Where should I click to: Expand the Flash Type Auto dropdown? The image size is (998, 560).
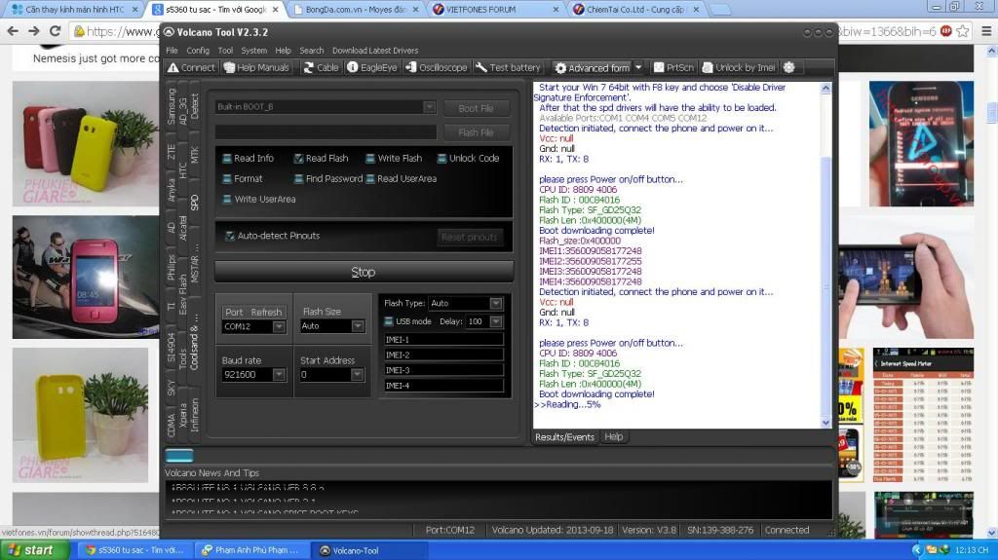click(496, 304)
